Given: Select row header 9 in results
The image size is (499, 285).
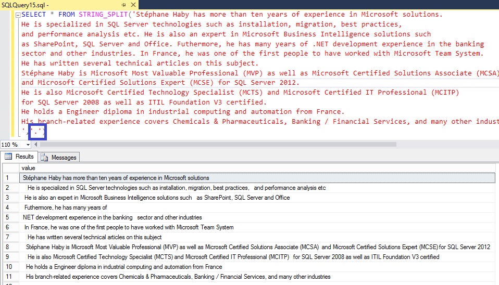Looking at the screenshot, I should point(11,257).
